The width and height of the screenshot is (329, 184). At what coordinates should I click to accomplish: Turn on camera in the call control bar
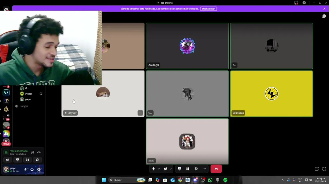click(x=165, y=169)
